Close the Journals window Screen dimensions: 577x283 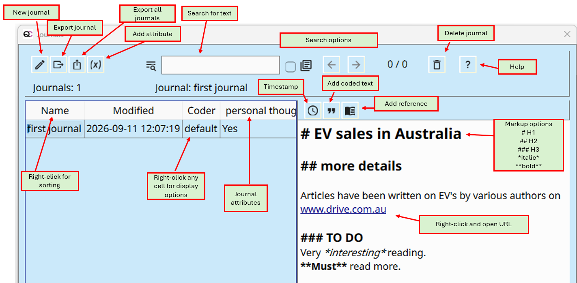click(567, 34)
